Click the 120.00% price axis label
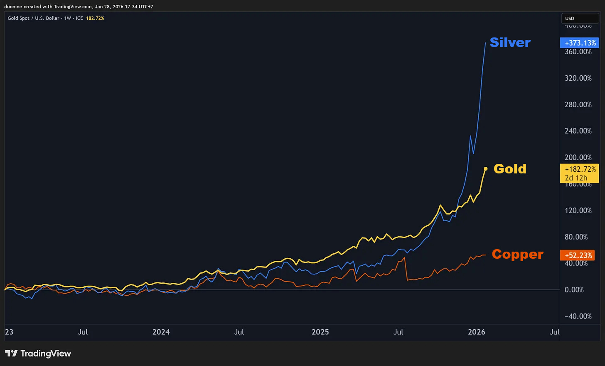Viewport: 605px width, 366px height. (x=578, y=210)
